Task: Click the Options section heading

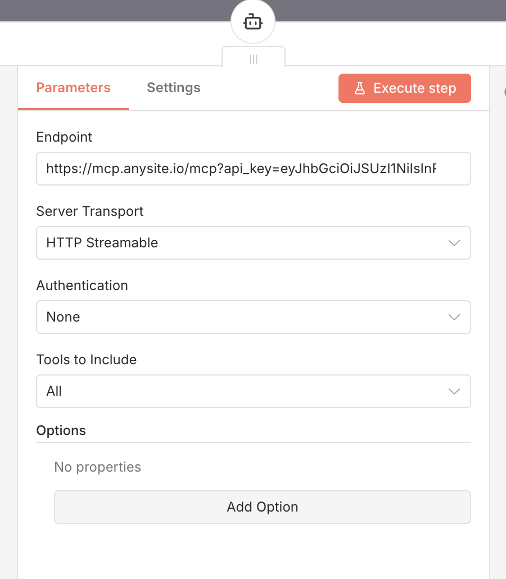Action: pyautogui.click(x=61, y=431)
